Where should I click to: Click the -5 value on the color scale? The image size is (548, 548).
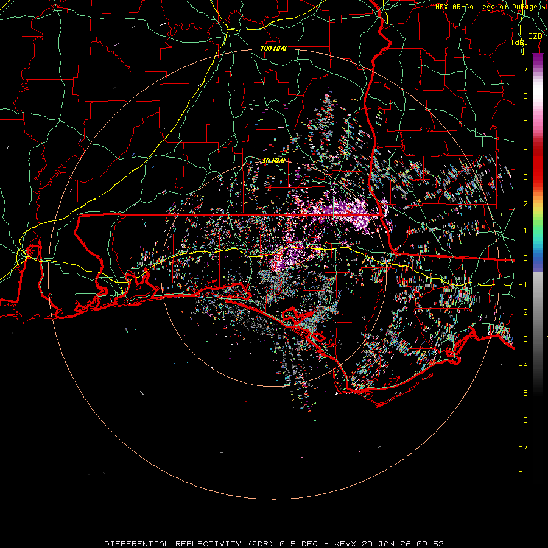pyautogui.click(x=523, y=393)
